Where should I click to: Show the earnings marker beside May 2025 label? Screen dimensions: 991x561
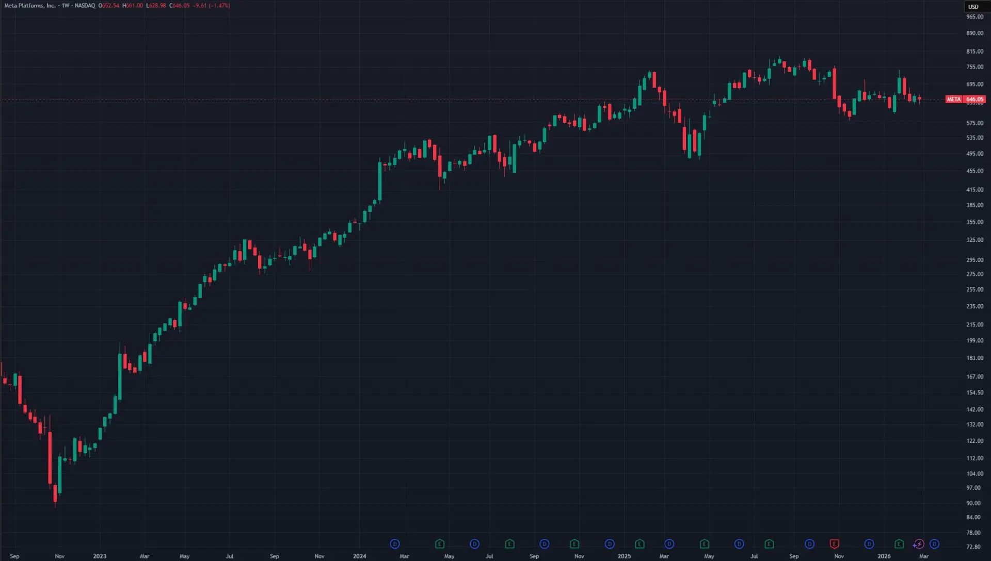click(x=705, y=544)
